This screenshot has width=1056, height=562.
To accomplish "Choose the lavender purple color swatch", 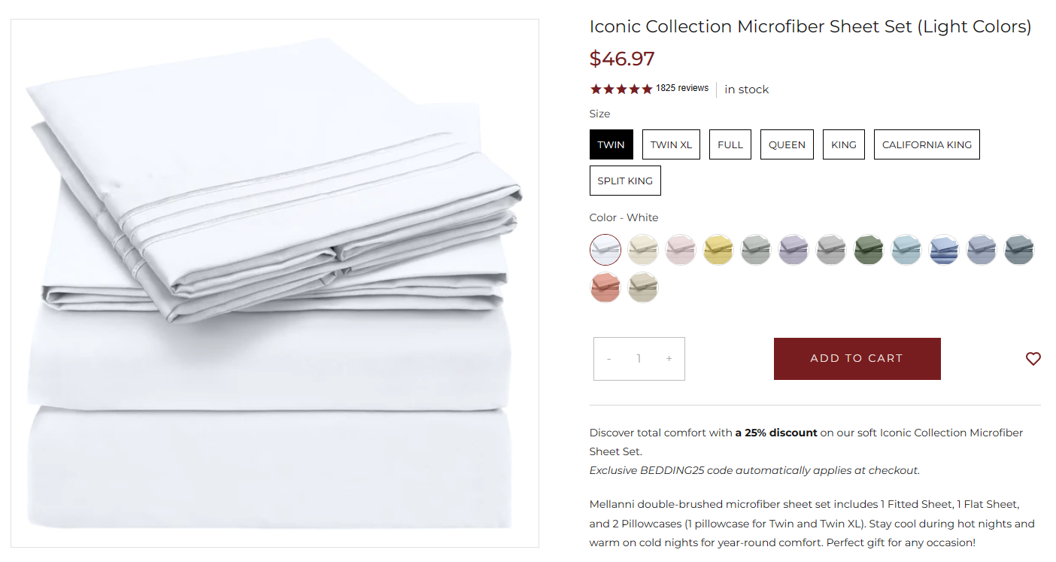I will click(x=794, y=249).
